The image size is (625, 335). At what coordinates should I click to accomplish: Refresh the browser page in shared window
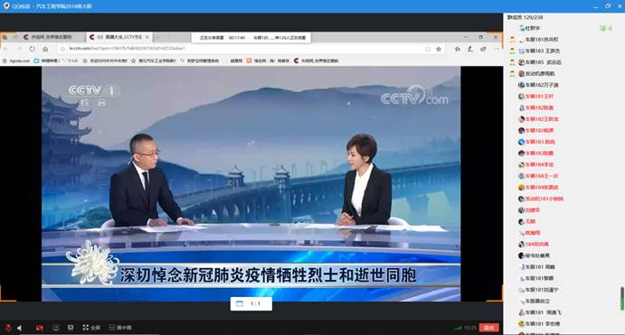[33, 49]
